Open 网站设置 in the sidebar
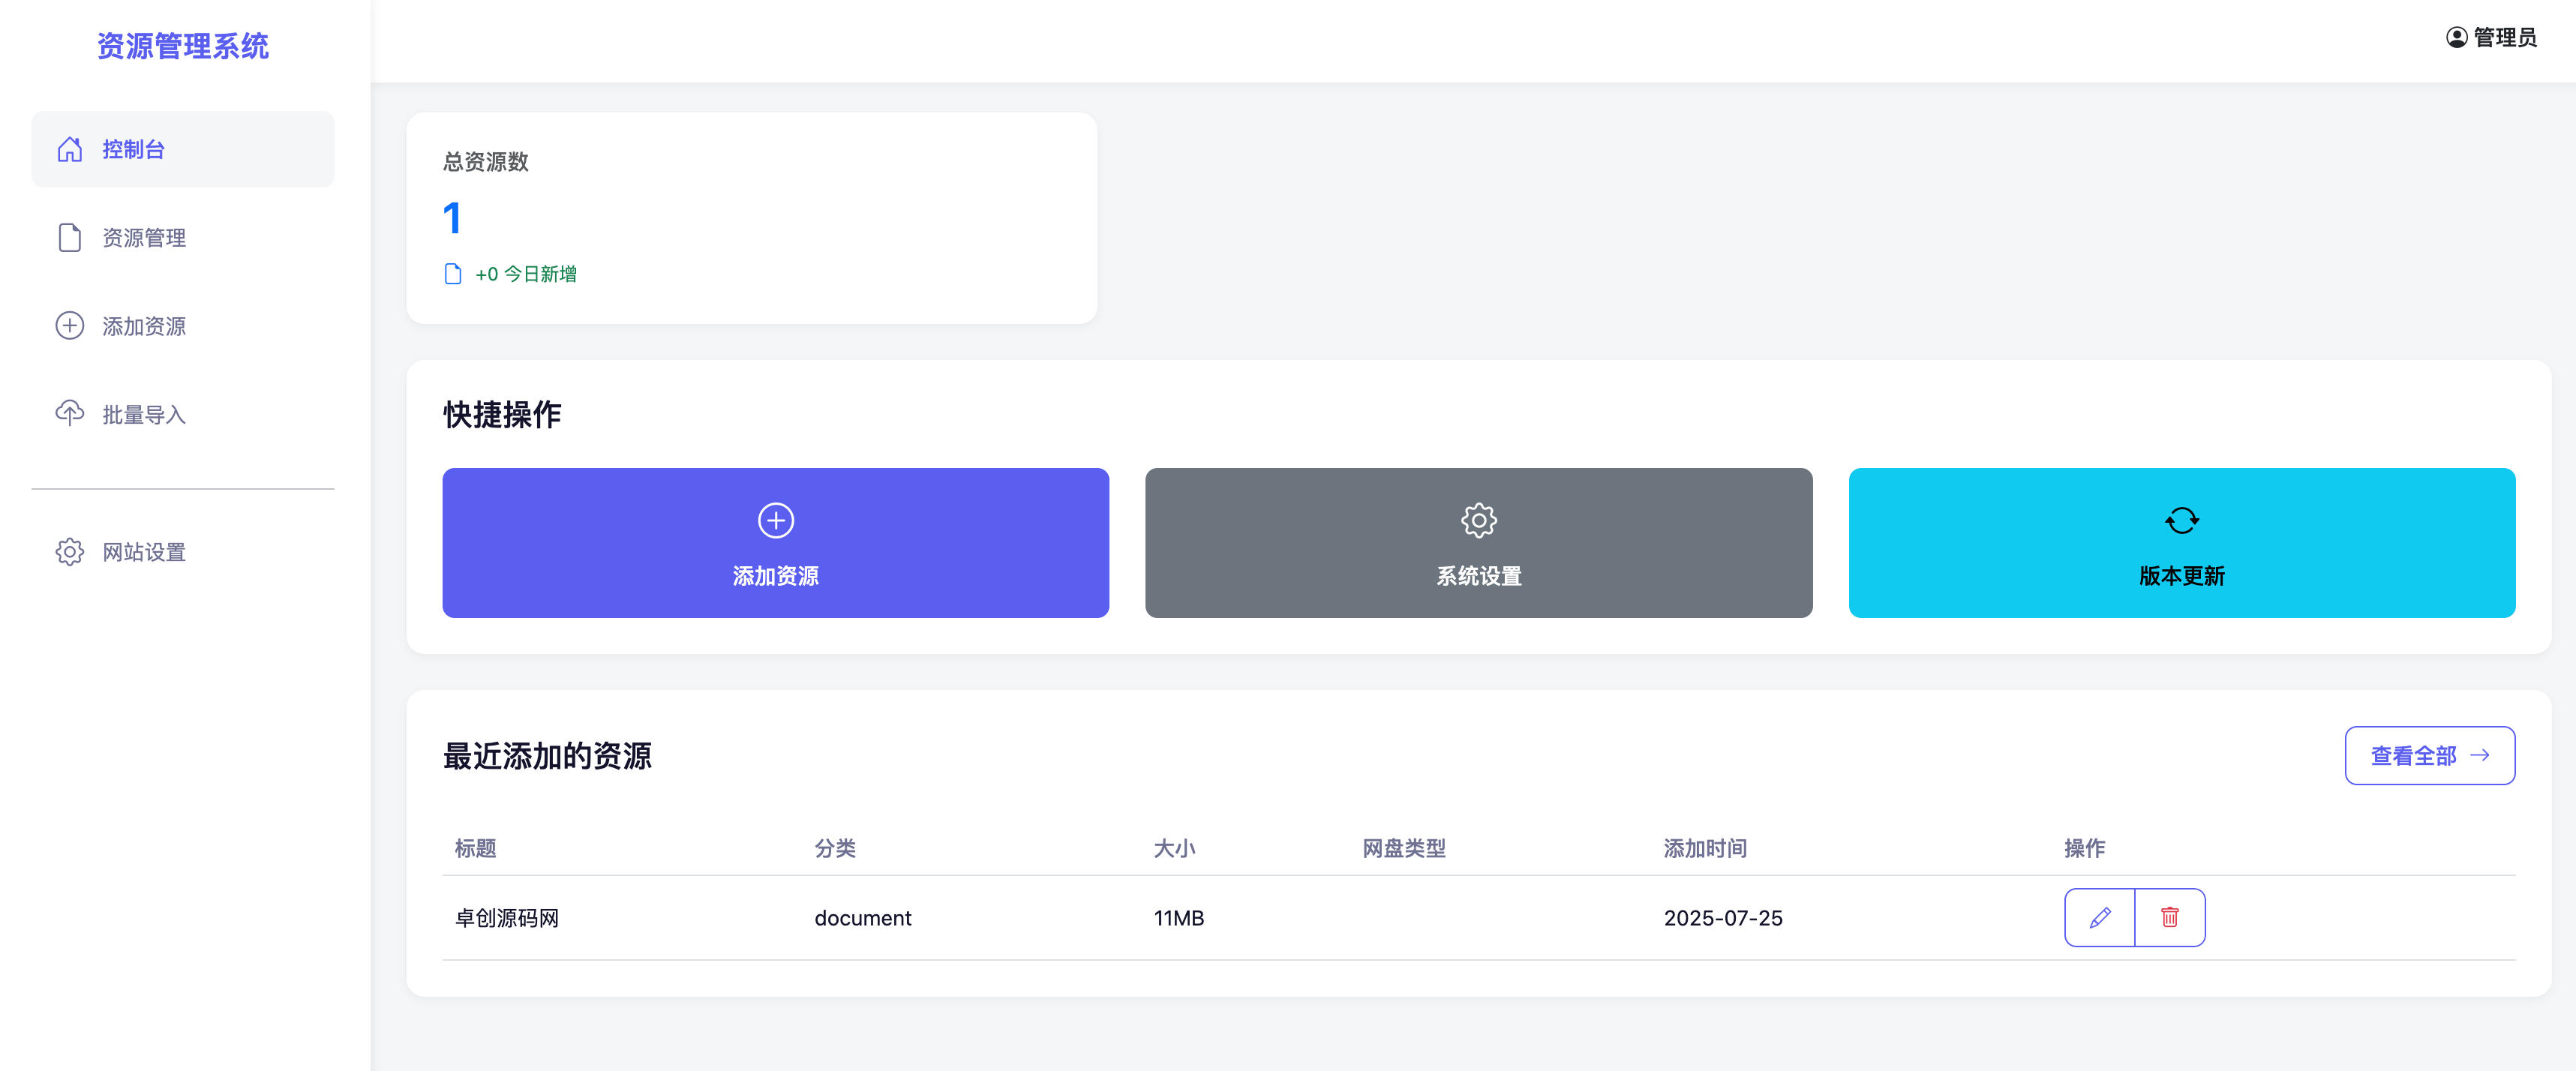 [182, 552]
